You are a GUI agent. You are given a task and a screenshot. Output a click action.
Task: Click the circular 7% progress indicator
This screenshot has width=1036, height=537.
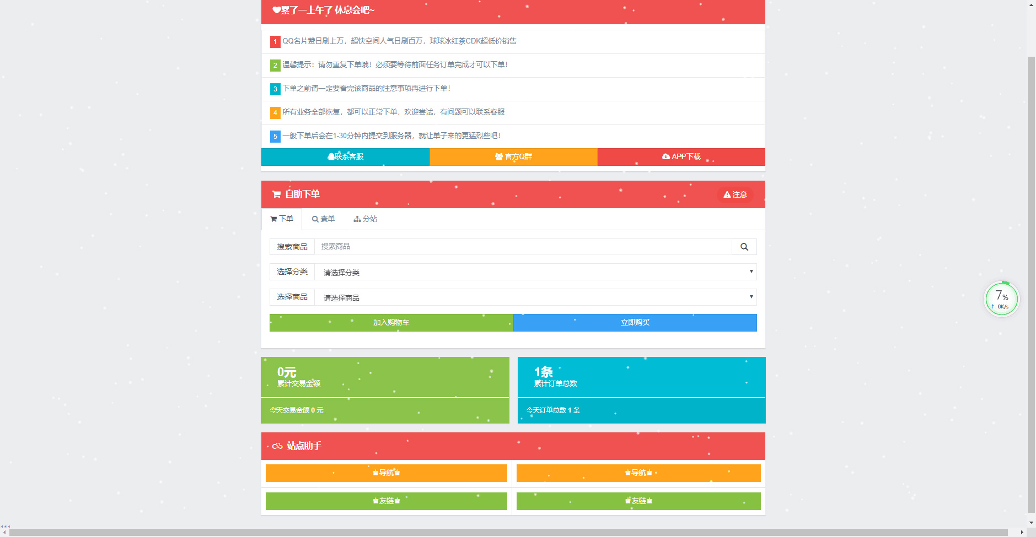coord(1002,298)
